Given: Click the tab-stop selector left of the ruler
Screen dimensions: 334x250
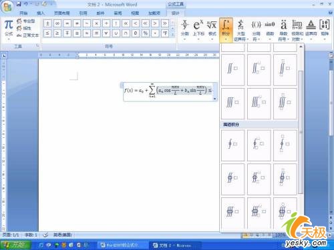Looking at the screenshot, I should (x=3, y=55).
